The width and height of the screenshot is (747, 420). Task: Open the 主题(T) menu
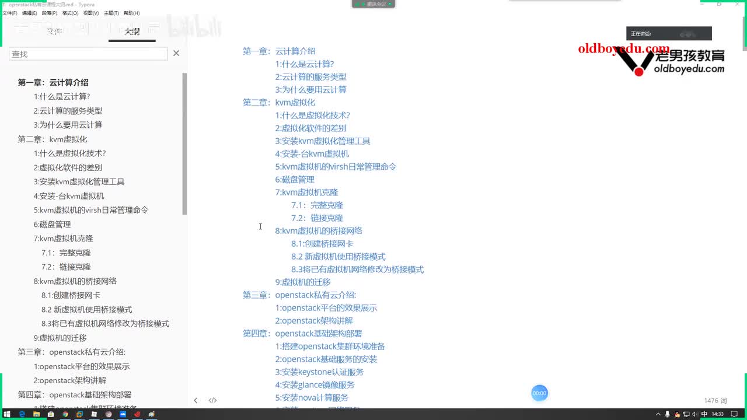[x=111, y=13]
